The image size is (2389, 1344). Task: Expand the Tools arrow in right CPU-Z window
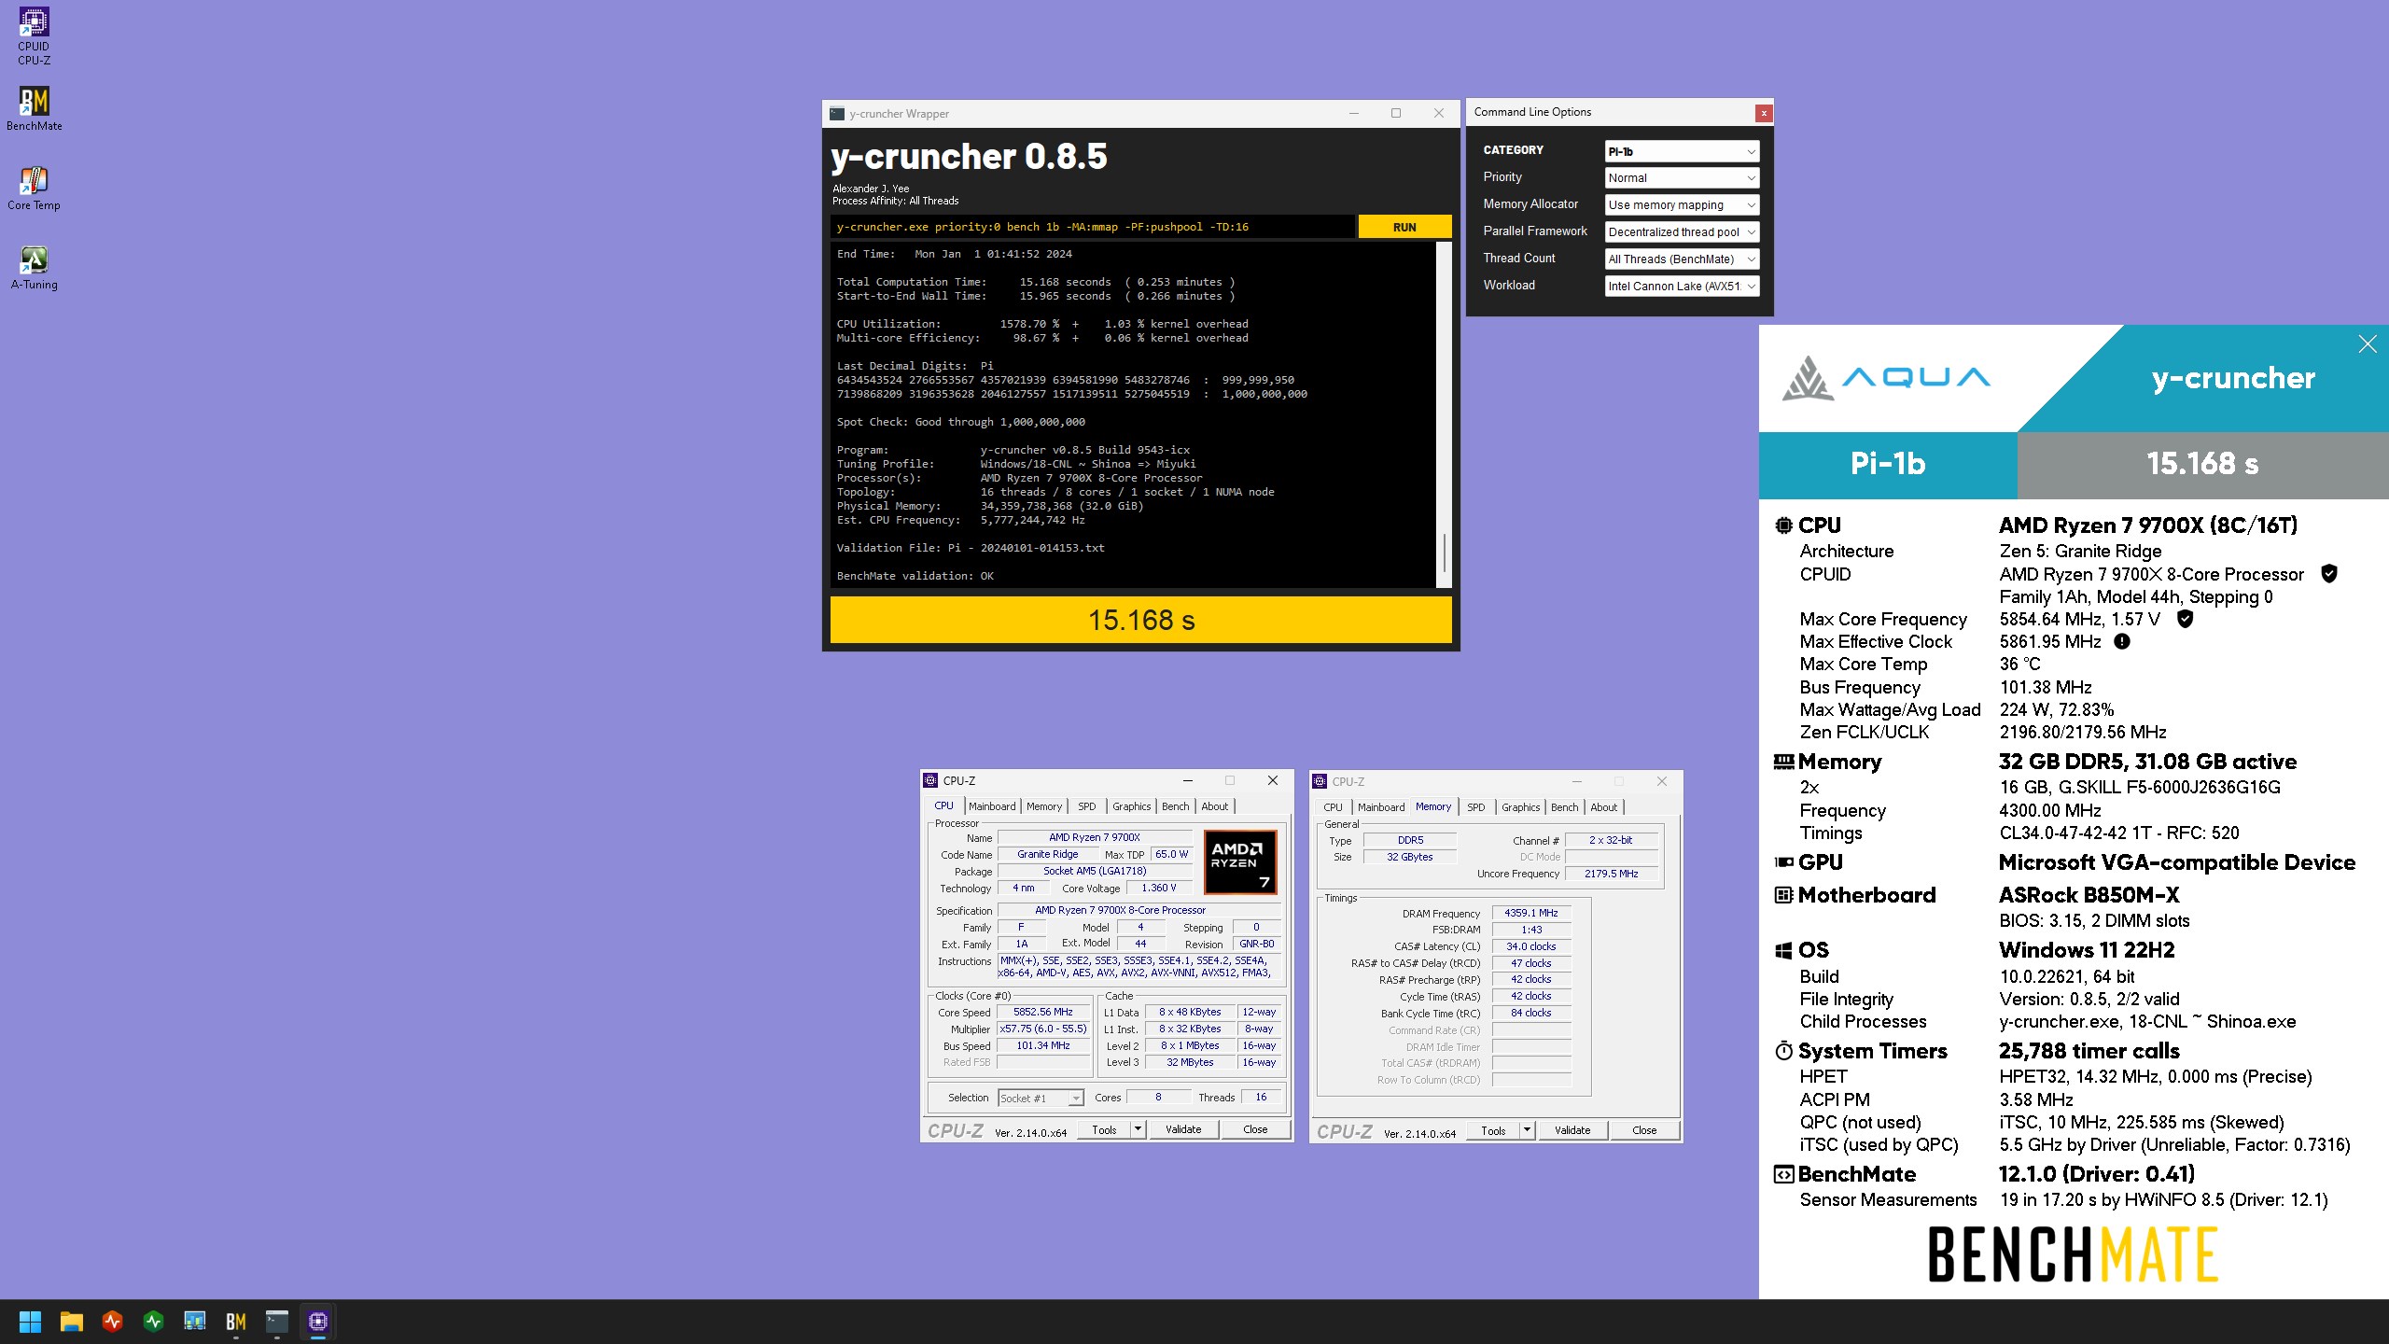[1527, 1130]
